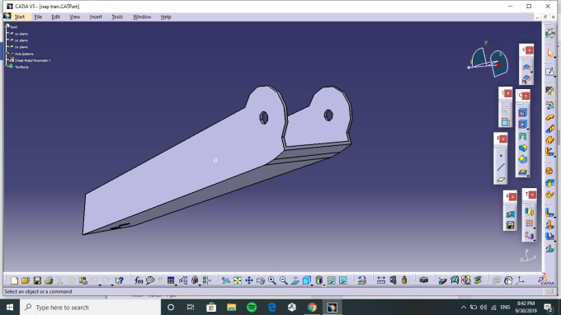Expand the PartBody node in the tree

7,67
